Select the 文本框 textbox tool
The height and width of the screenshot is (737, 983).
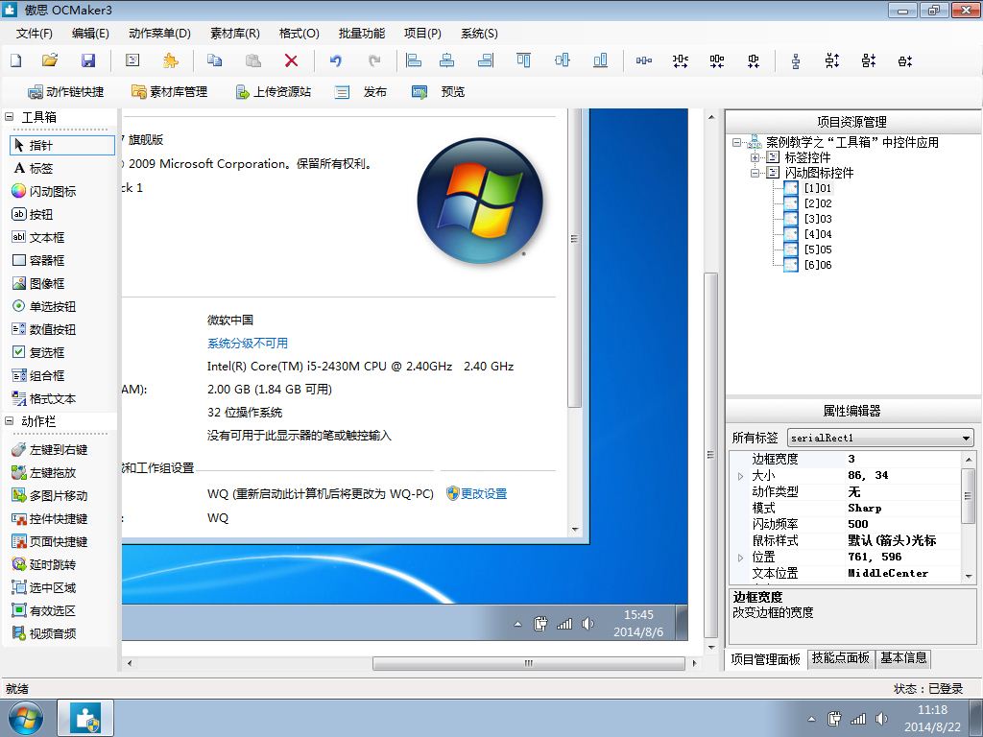(x=38, y=238)
